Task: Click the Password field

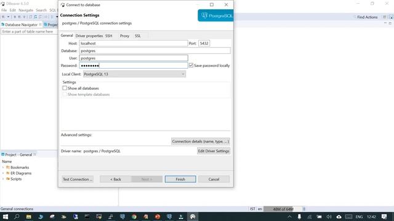Action: tap(134, 66)
